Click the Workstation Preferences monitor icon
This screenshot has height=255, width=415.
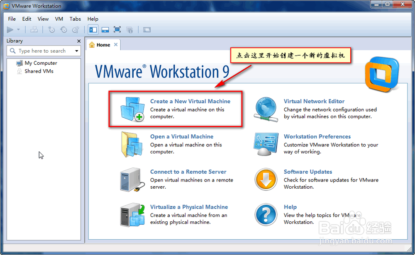click(x=266, y=144)
